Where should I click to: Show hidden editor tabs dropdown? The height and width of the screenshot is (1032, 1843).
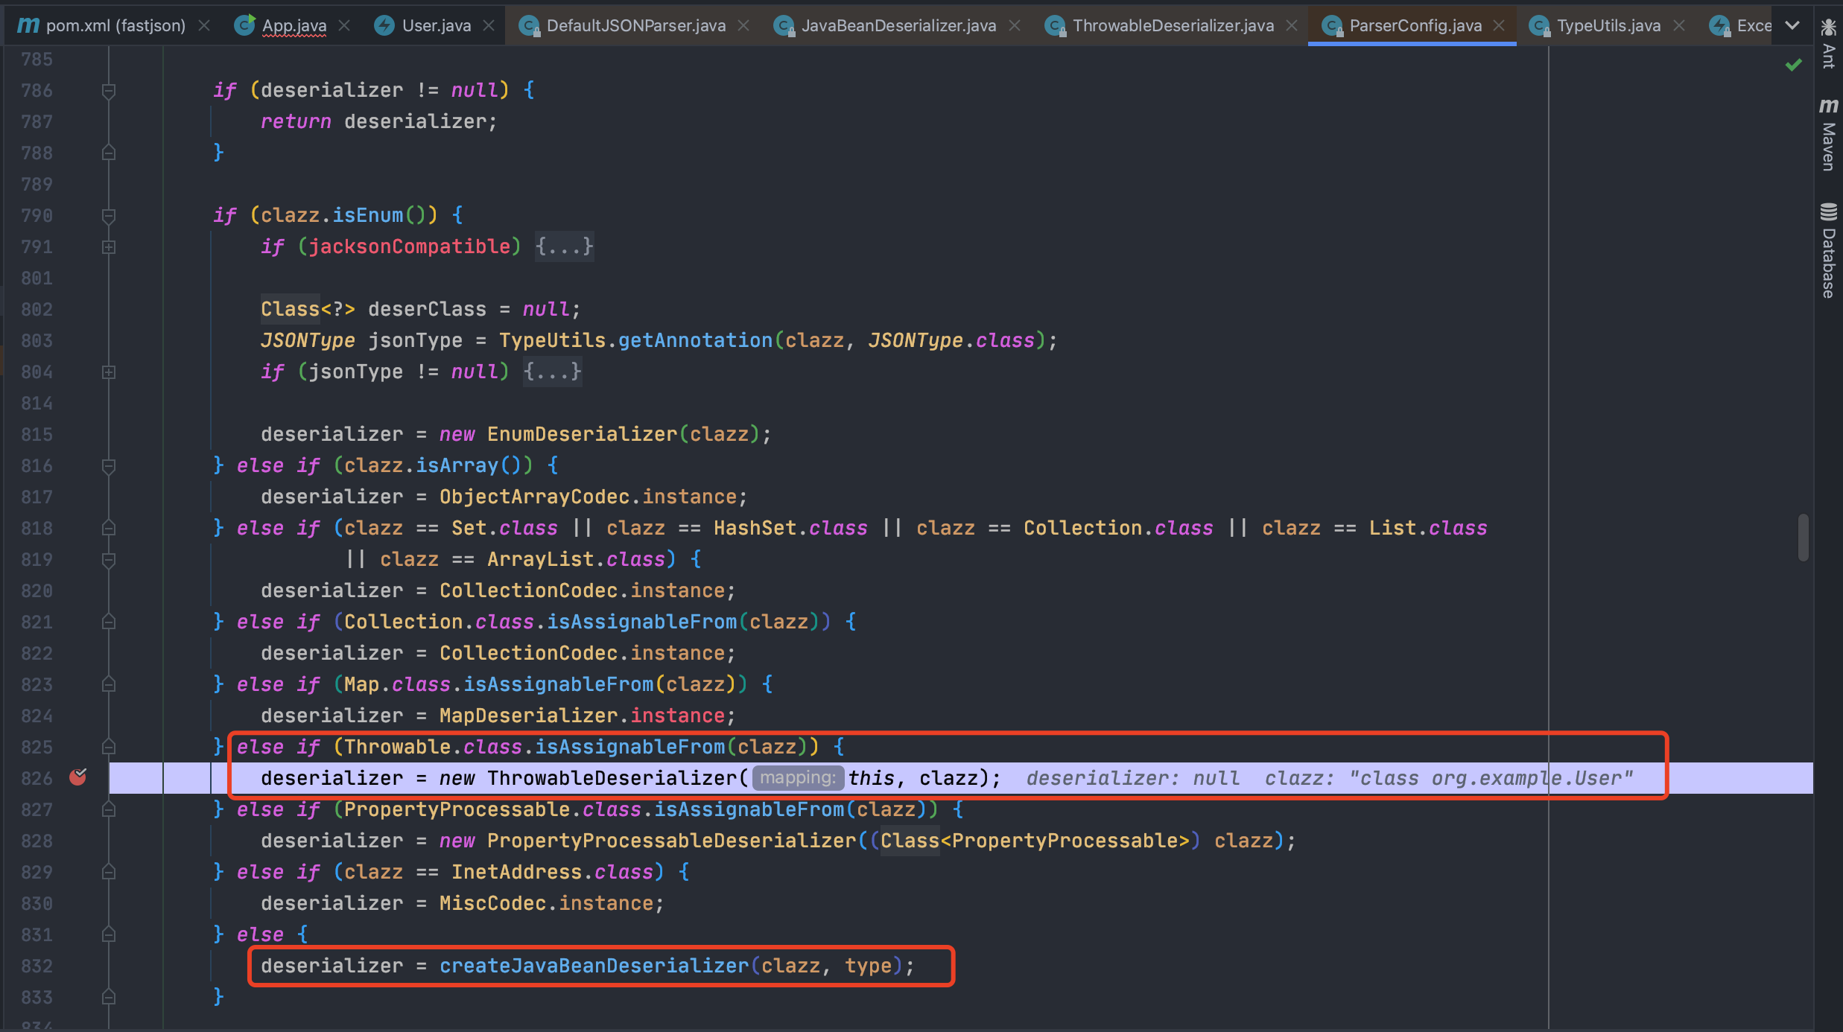click(x=1792, y=25)
